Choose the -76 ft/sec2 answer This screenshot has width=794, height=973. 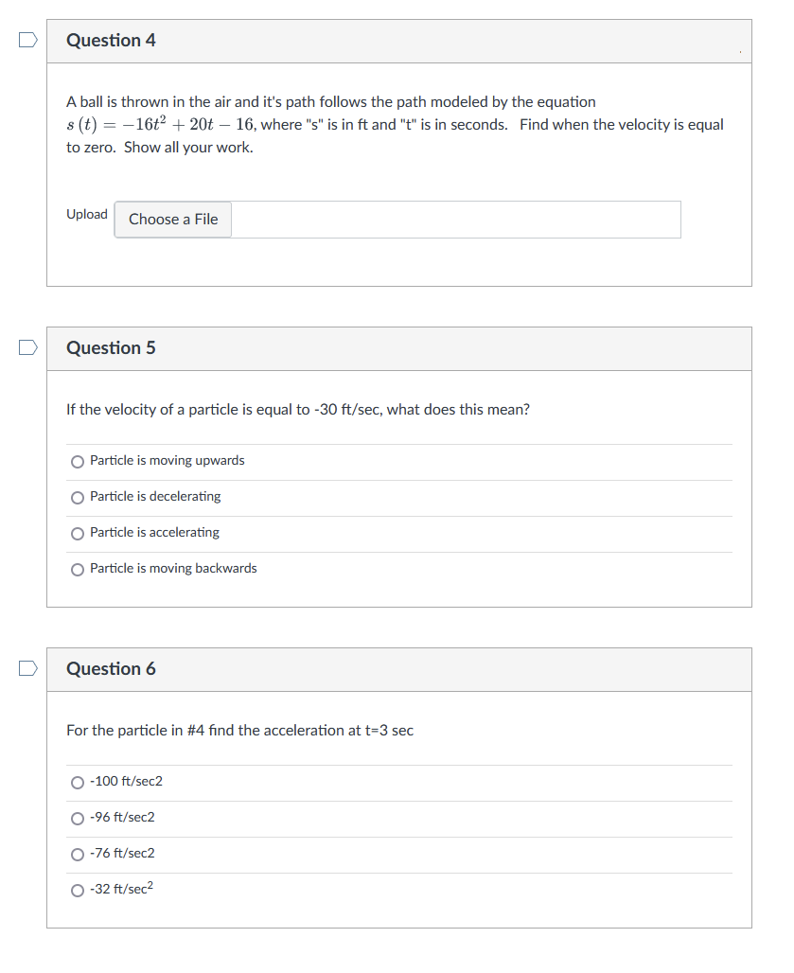point(78,854)
